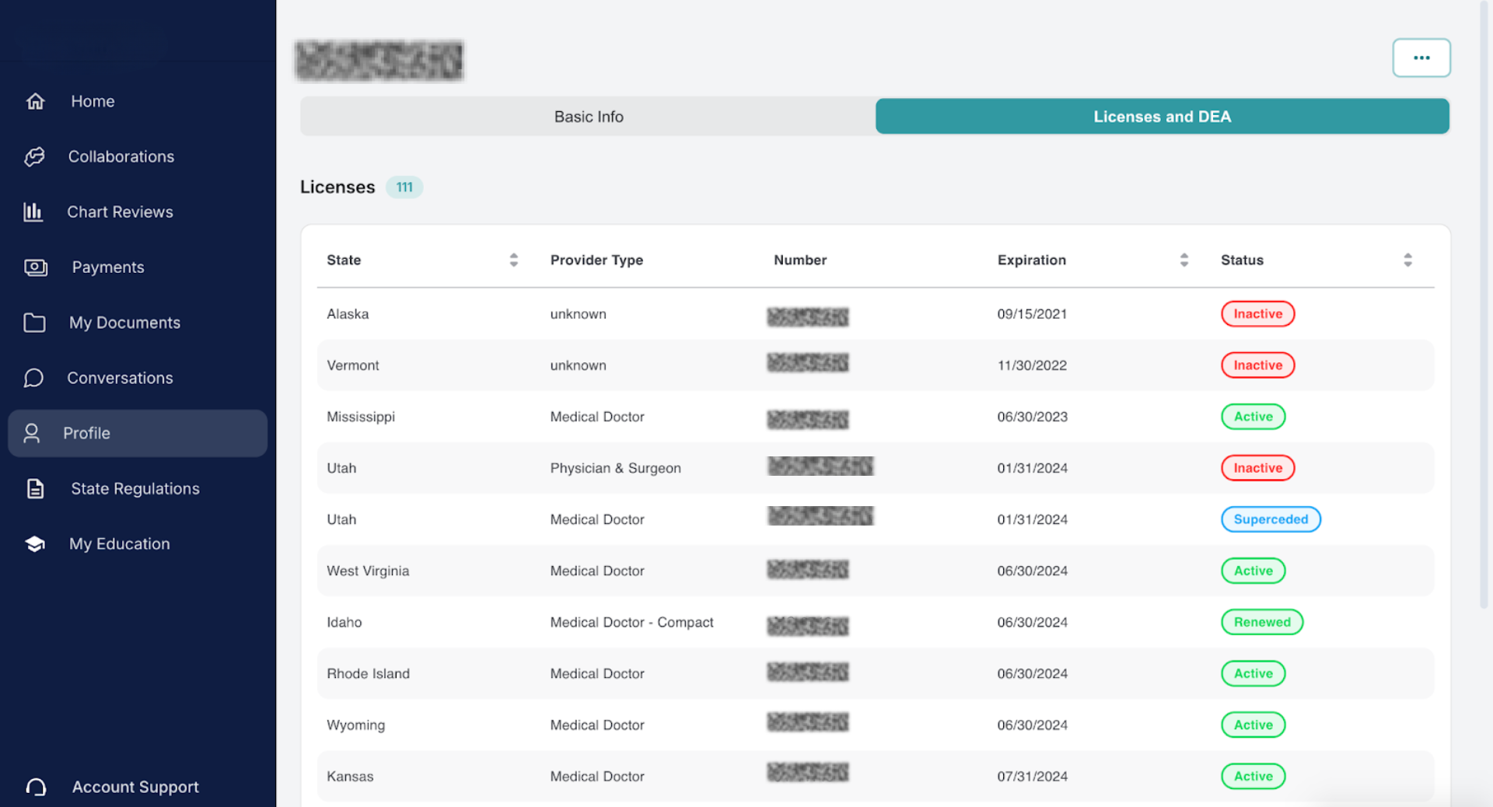Click the Account Support headset icon
Viewport: 1493px width, 807px height.
(x=35, y=787)
